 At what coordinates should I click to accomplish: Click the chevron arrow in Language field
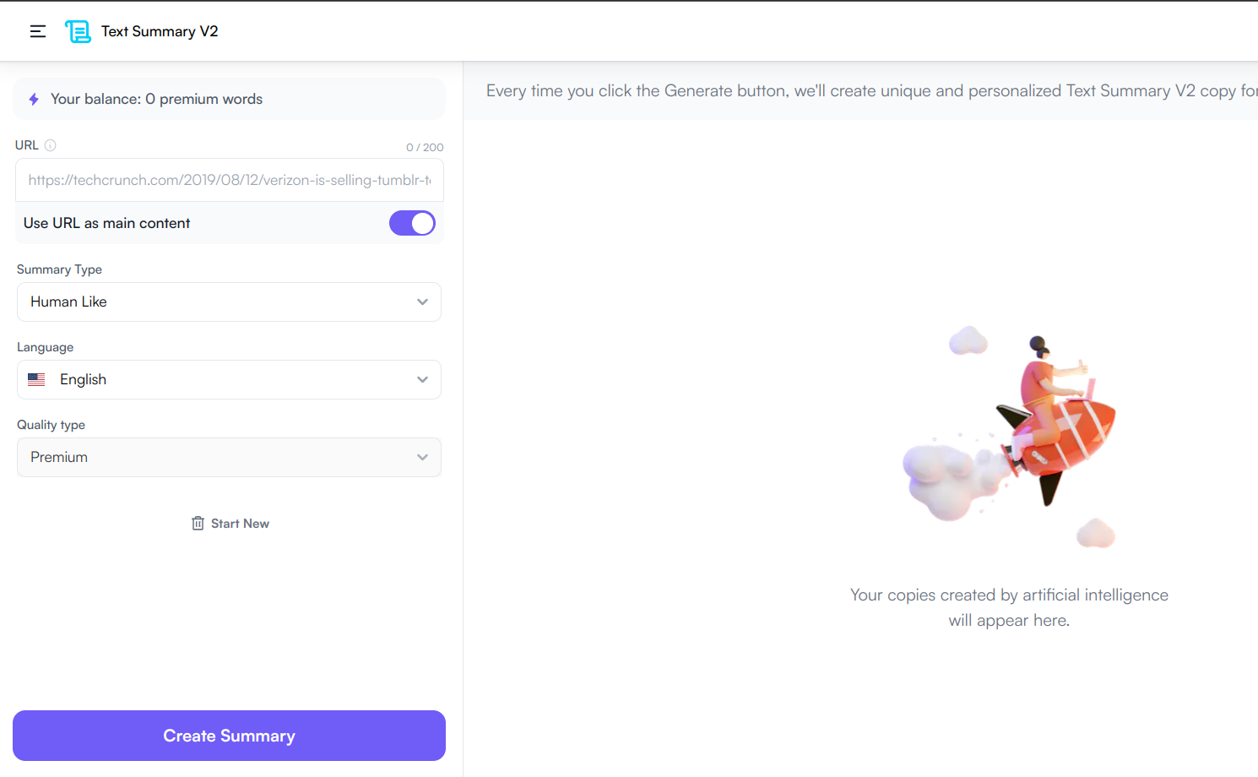click(x=422, y=380)
